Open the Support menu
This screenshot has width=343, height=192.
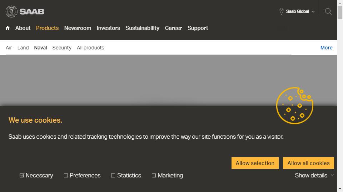click(x=198, y=28)
